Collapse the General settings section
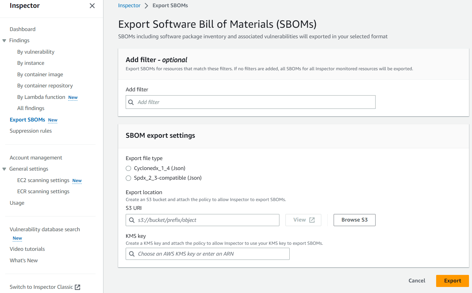 (x=4, y=169)
